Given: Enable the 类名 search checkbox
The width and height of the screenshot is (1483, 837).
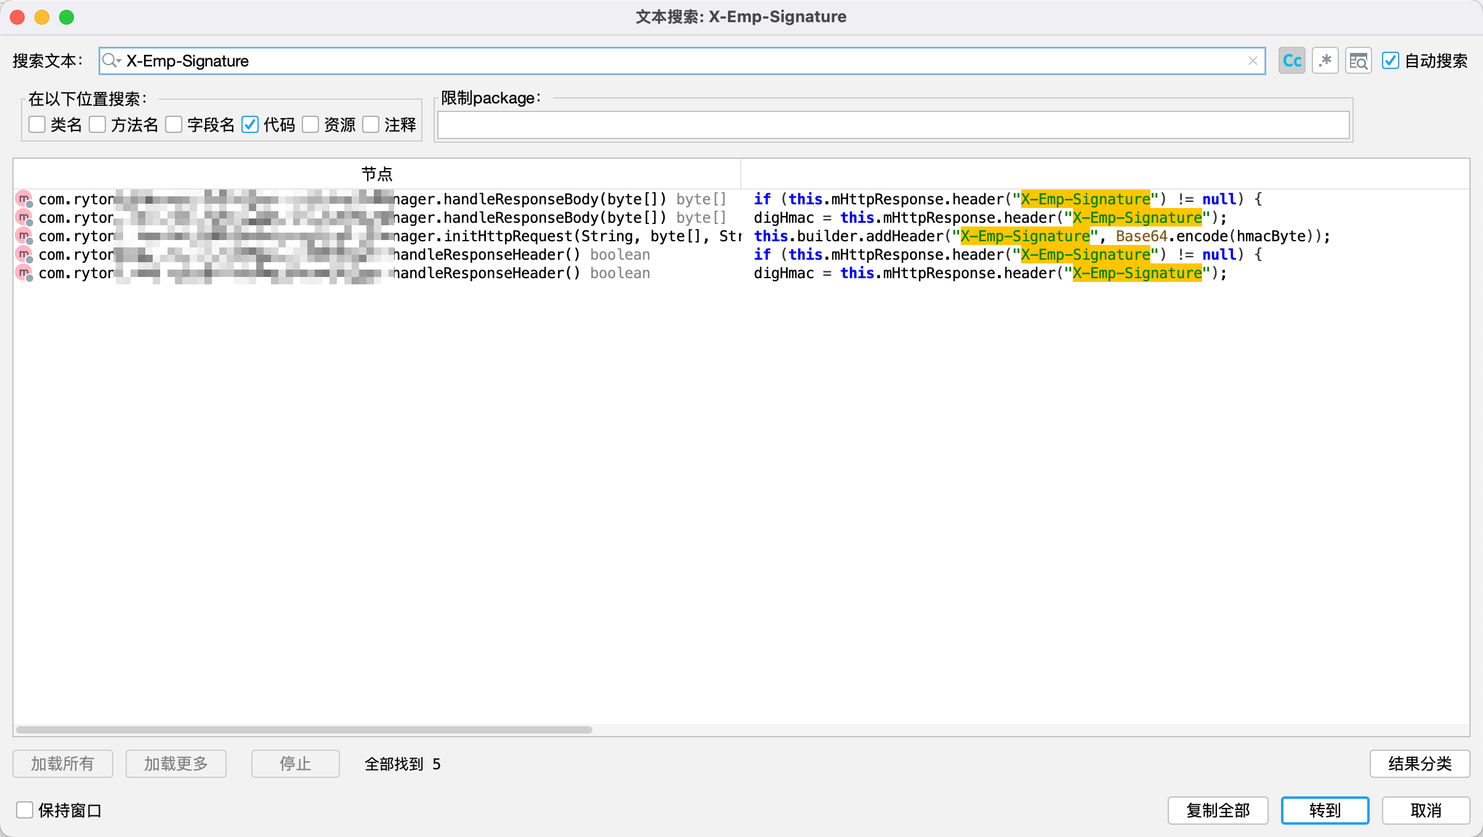Looking at the screenshot, I should point(37,125).
